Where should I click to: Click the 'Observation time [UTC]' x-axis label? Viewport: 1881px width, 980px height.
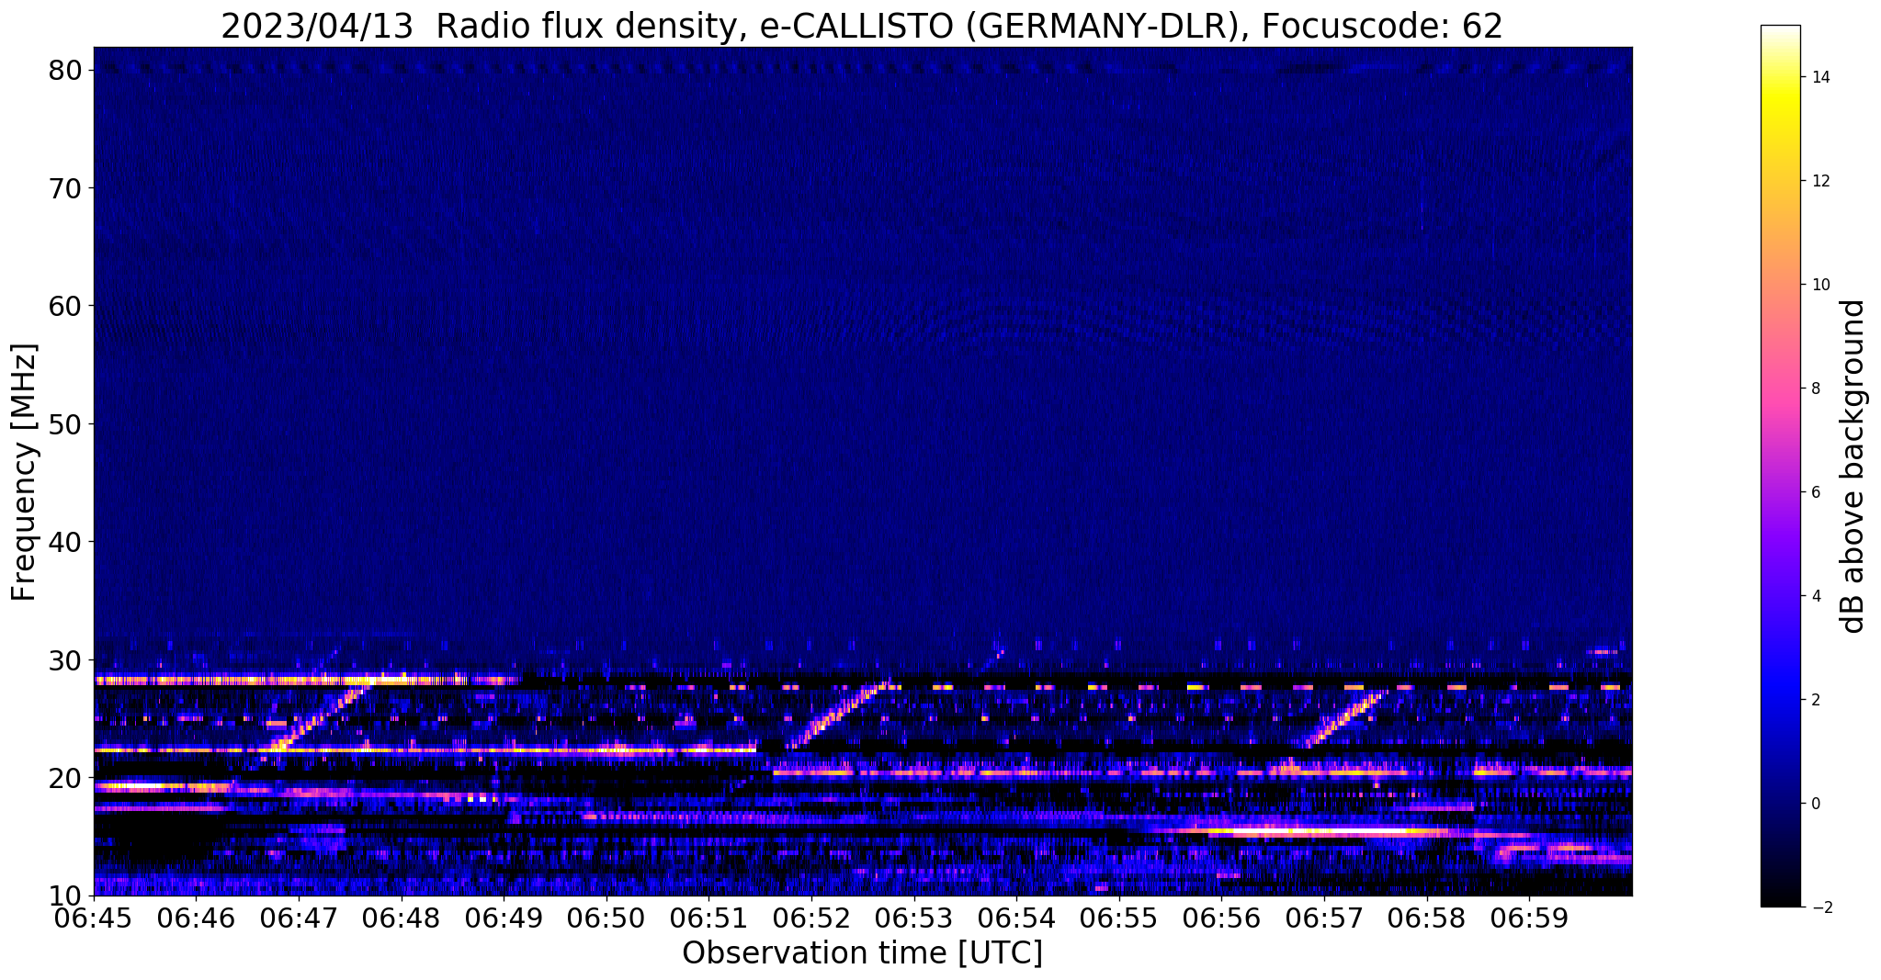point(862,953)
